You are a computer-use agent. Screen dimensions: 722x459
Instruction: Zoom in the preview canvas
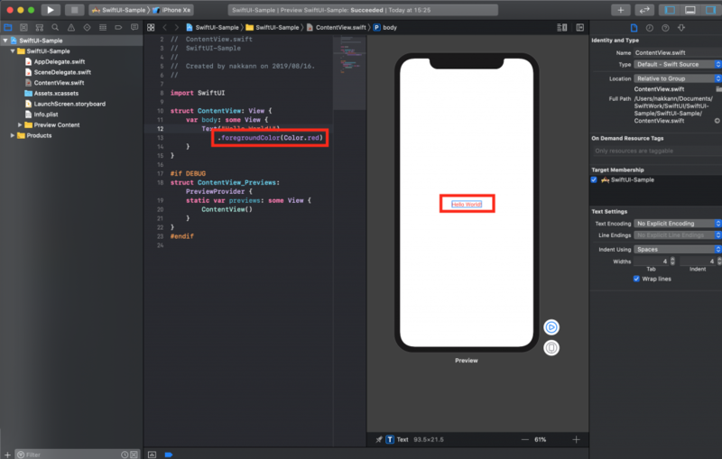pyautogui.click(x=576, y=440)
